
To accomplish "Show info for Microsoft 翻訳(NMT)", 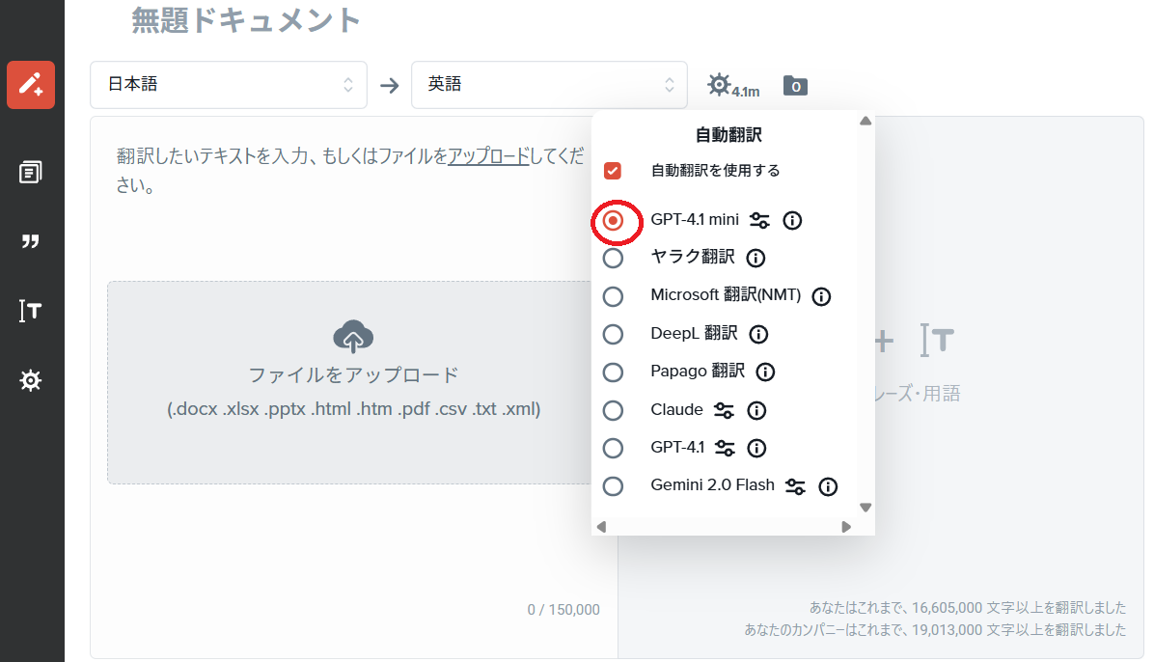I will tap(821, 296).
